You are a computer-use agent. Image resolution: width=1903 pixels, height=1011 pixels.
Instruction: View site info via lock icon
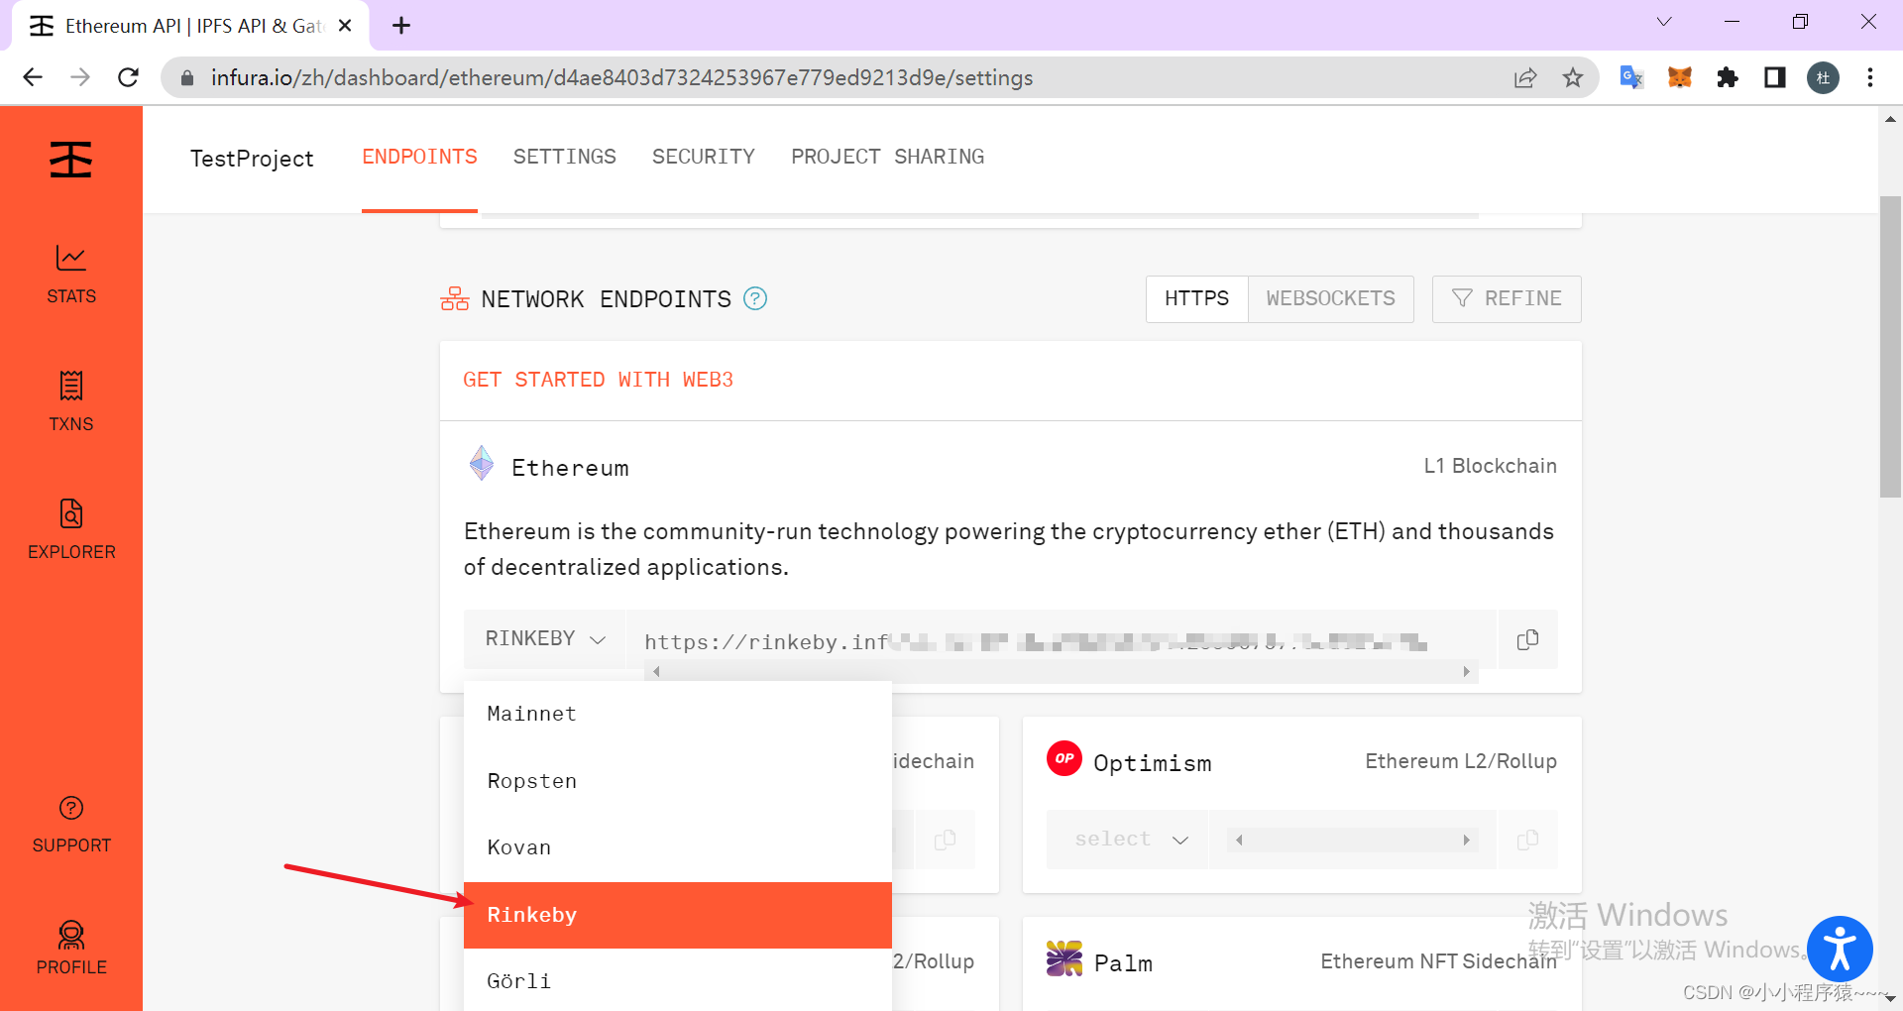point(186,77)
